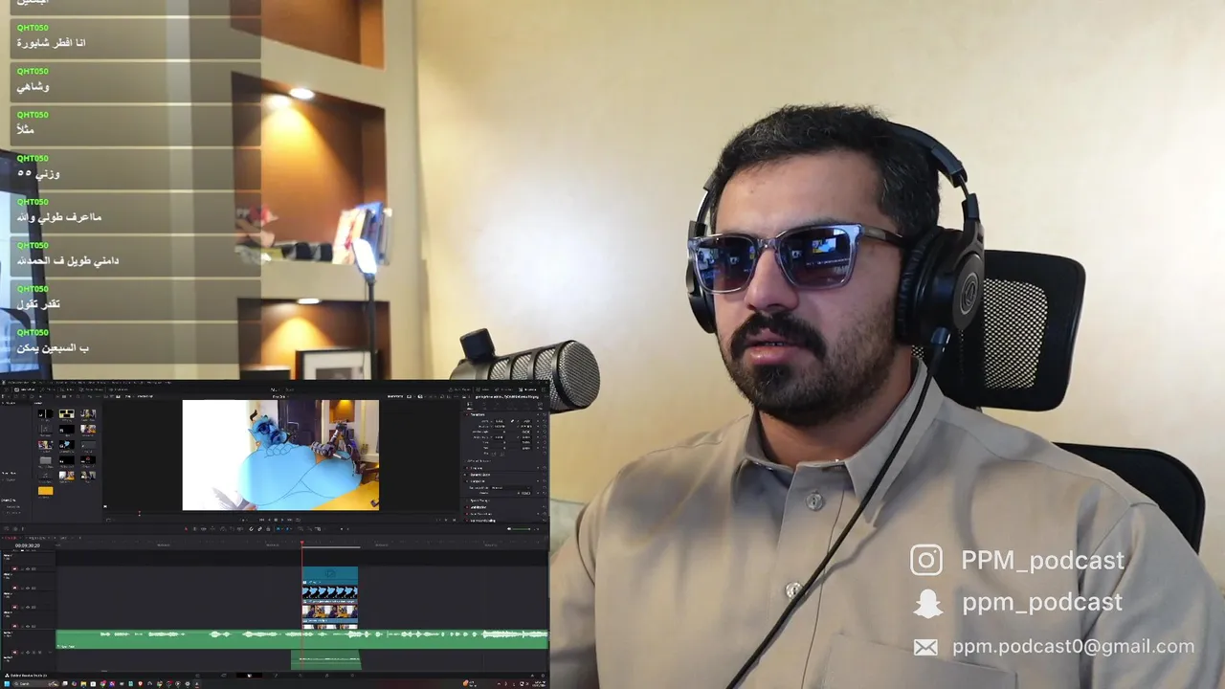Collapse the Transform section in Inspector
This screenshot has height=689, width=1225.
point(478,414)
